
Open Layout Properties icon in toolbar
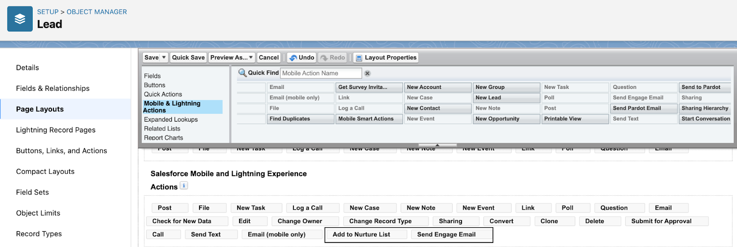point(359,58)
